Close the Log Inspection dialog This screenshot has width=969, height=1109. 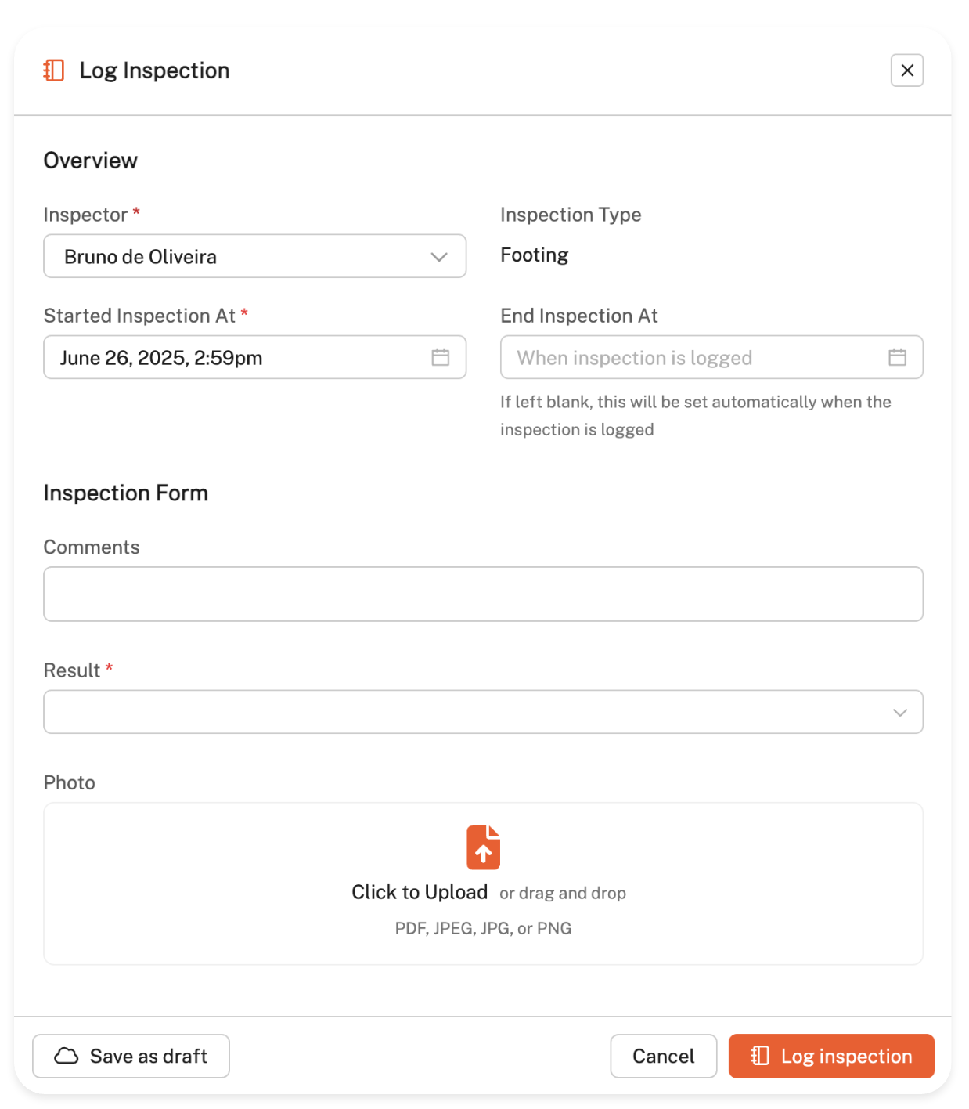click(906, 70)
